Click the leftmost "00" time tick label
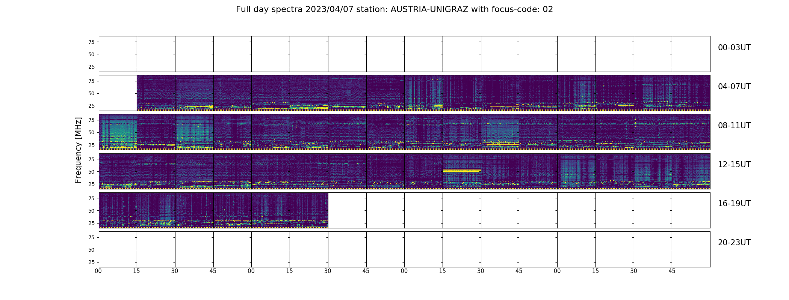This screenshot has width=789, height=300. pyautogui.click(x=98, y=271)
